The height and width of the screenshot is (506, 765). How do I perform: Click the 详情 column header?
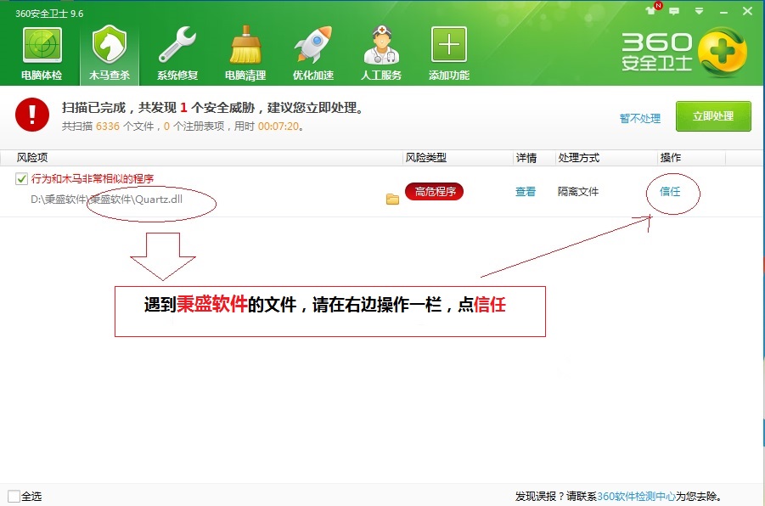pos(526,158)
